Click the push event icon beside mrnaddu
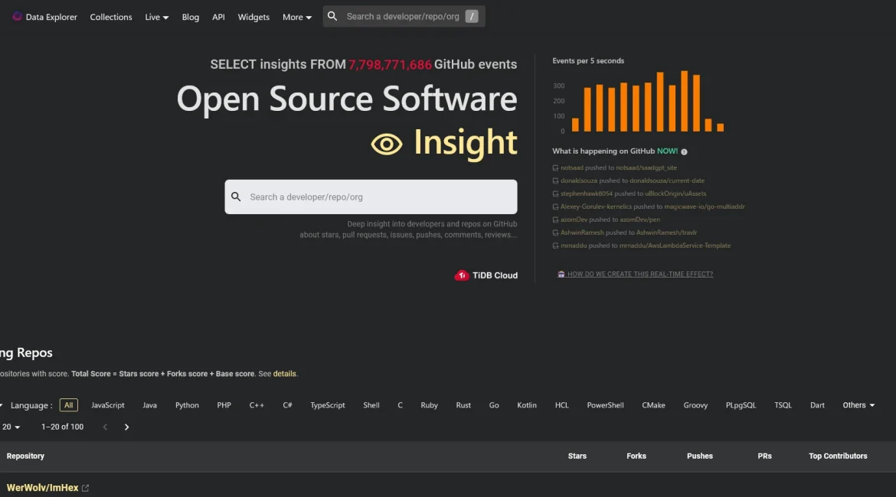 tap(555, 246)
